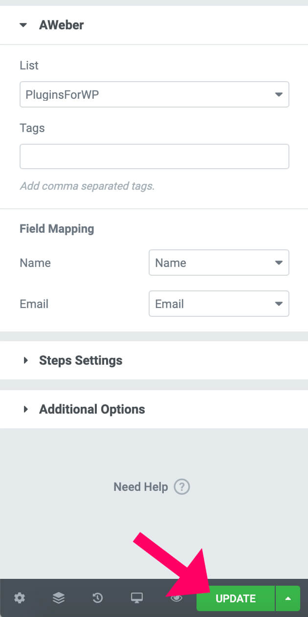308x617 pixels.
Task: Open the revision History icon
Action: point(97,598)
